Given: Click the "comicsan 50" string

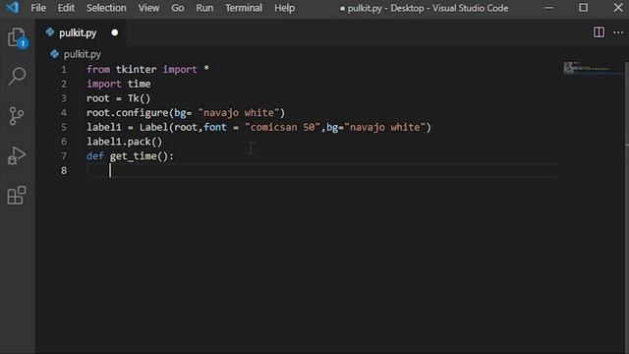Looking at the screenshot, I should pos(282,127).
